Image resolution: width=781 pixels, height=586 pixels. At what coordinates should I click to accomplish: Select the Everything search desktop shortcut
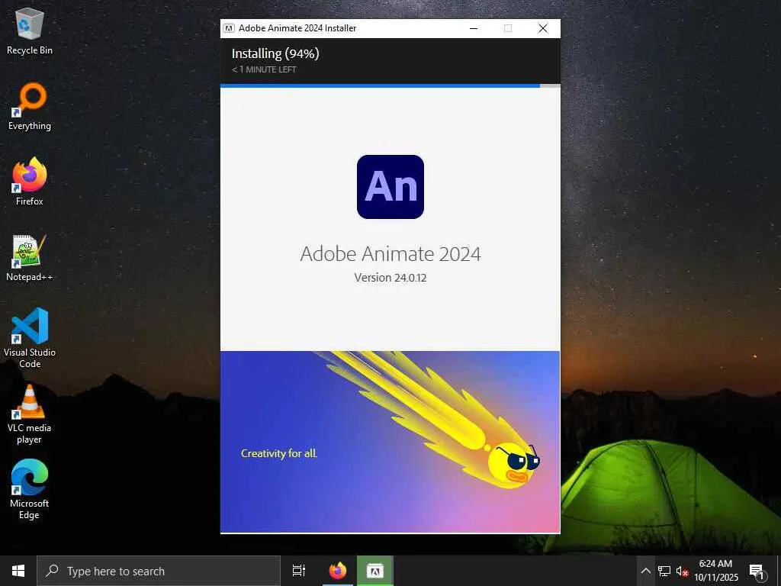coord(30,107)
